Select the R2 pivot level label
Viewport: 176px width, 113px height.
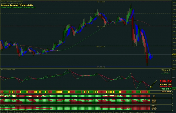[x=101, y=2]
